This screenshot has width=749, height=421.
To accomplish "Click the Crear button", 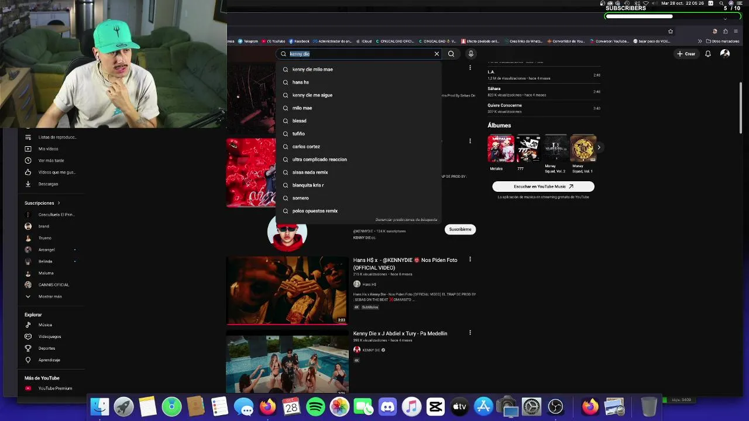I will [686, 54].
